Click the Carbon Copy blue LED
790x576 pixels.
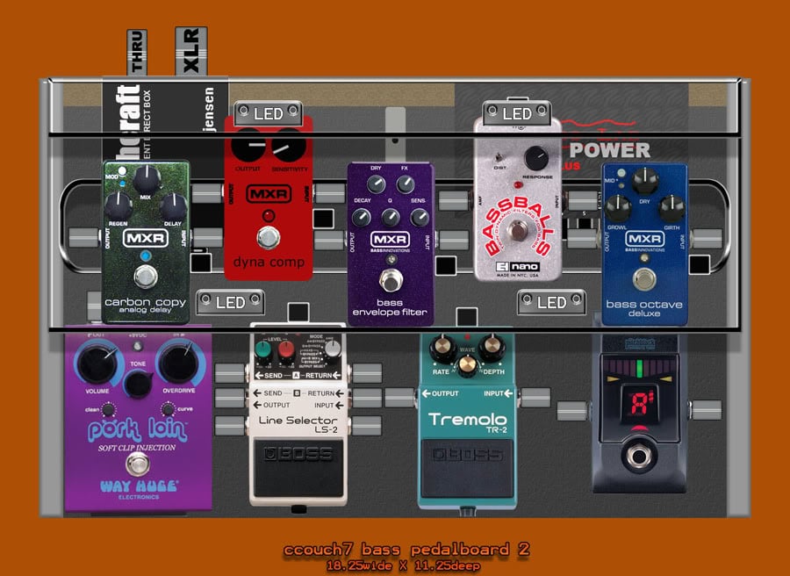click(146, 255)
